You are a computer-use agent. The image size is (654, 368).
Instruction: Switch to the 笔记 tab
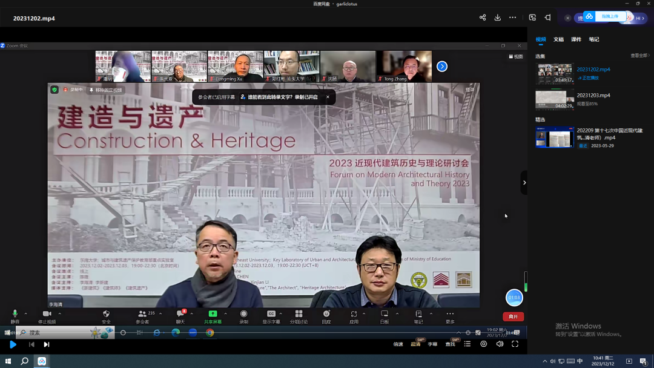click(x=594, y=39)
